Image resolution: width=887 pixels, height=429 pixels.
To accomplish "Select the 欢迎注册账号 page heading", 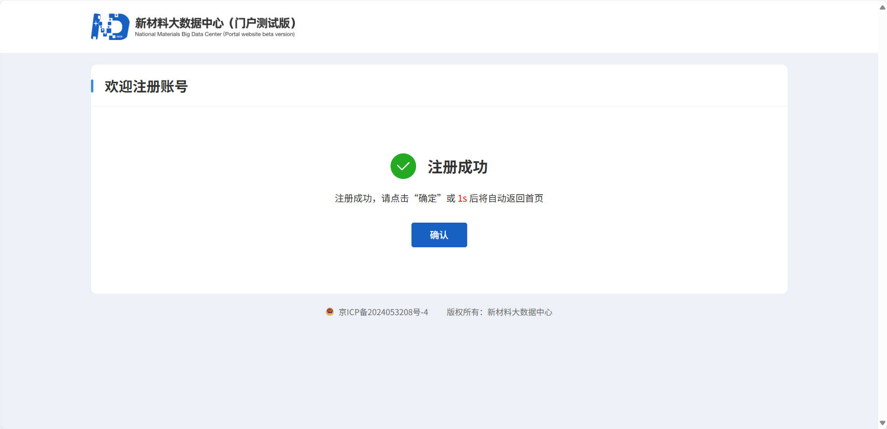I will [146, 86].
